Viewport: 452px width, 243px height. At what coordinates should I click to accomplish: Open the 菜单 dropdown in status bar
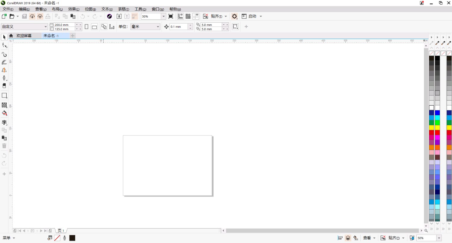9,238
